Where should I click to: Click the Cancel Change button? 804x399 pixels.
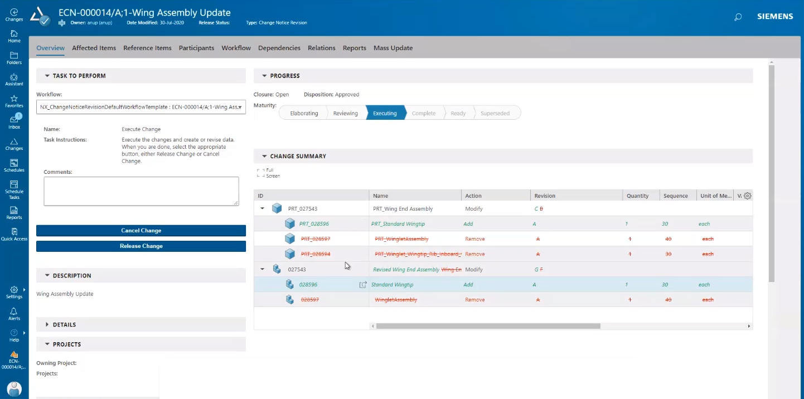click(141, 230)
